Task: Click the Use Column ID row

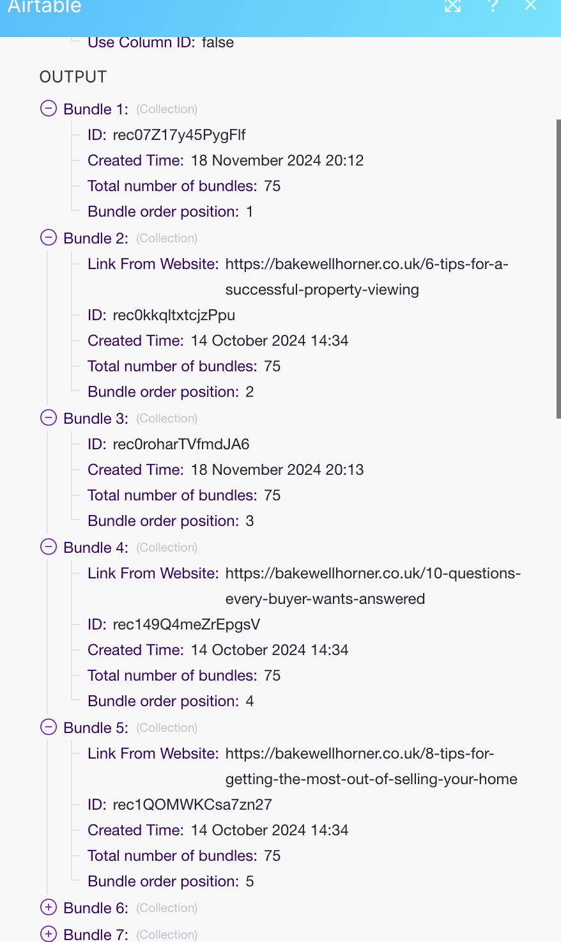Action: (x=160, y=43)
